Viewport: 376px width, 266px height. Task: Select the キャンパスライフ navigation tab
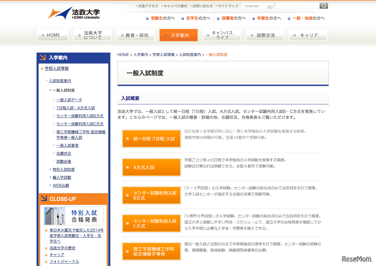coord(221,35)
